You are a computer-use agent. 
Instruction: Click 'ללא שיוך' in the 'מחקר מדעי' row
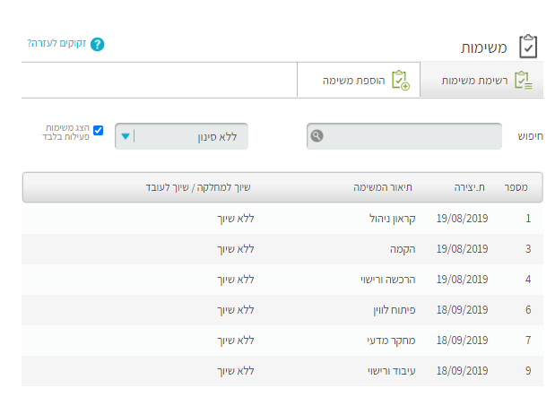coord(236,341)
